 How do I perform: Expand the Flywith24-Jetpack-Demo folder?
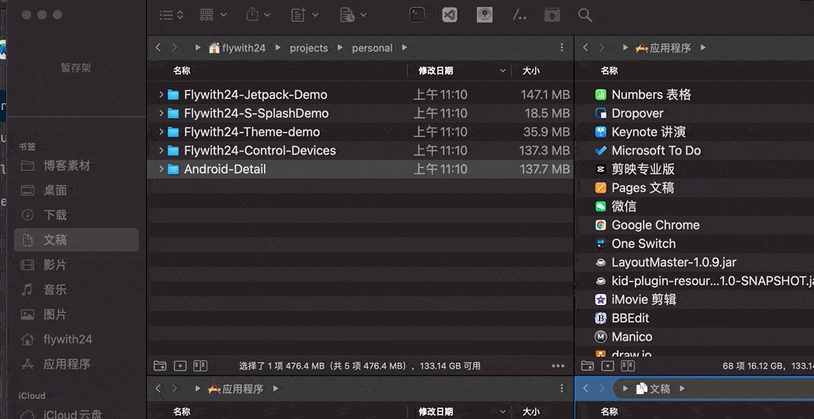pyautogui.click(x=162, y=95)
